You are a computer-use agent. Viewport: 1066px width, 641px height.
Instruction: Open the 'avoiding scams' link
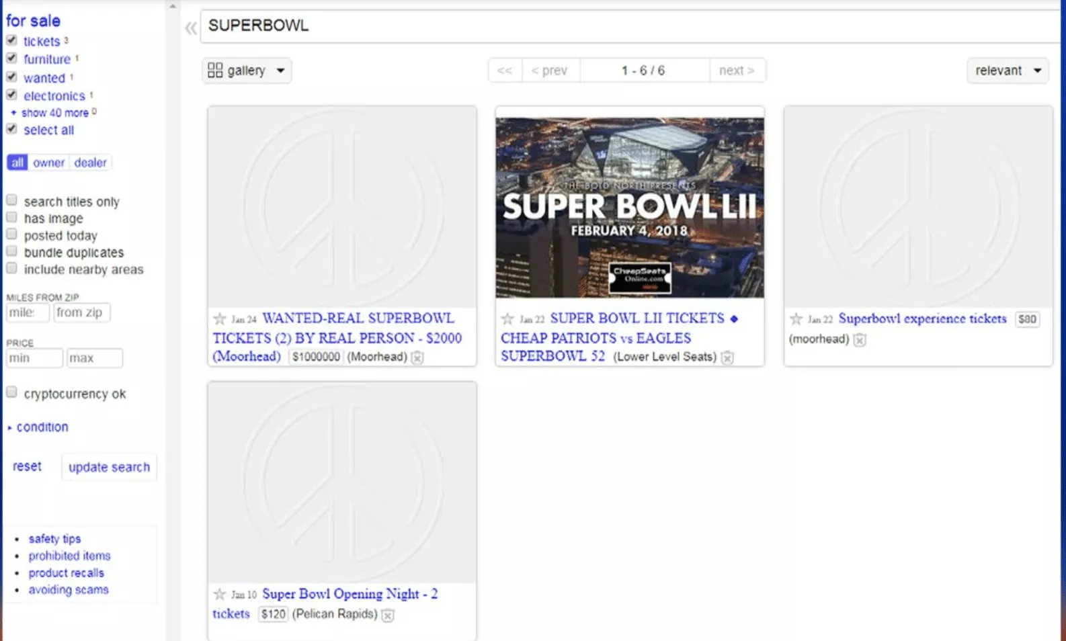pyautogui.click(x=68, y=590)
